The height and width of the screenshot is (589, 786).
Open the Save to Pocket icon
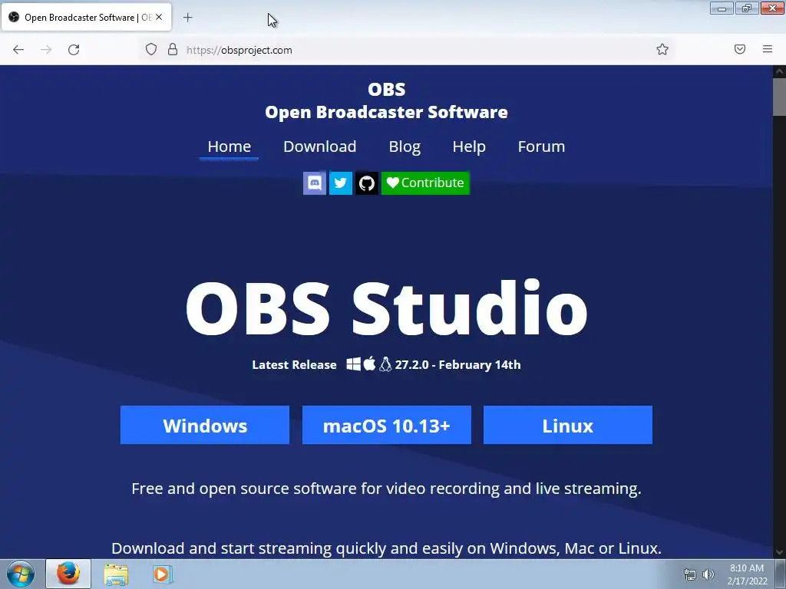740,49
